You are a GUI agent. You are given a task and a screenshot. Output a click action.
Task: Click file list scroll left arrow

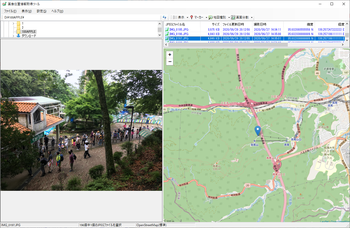pos(166,45)
